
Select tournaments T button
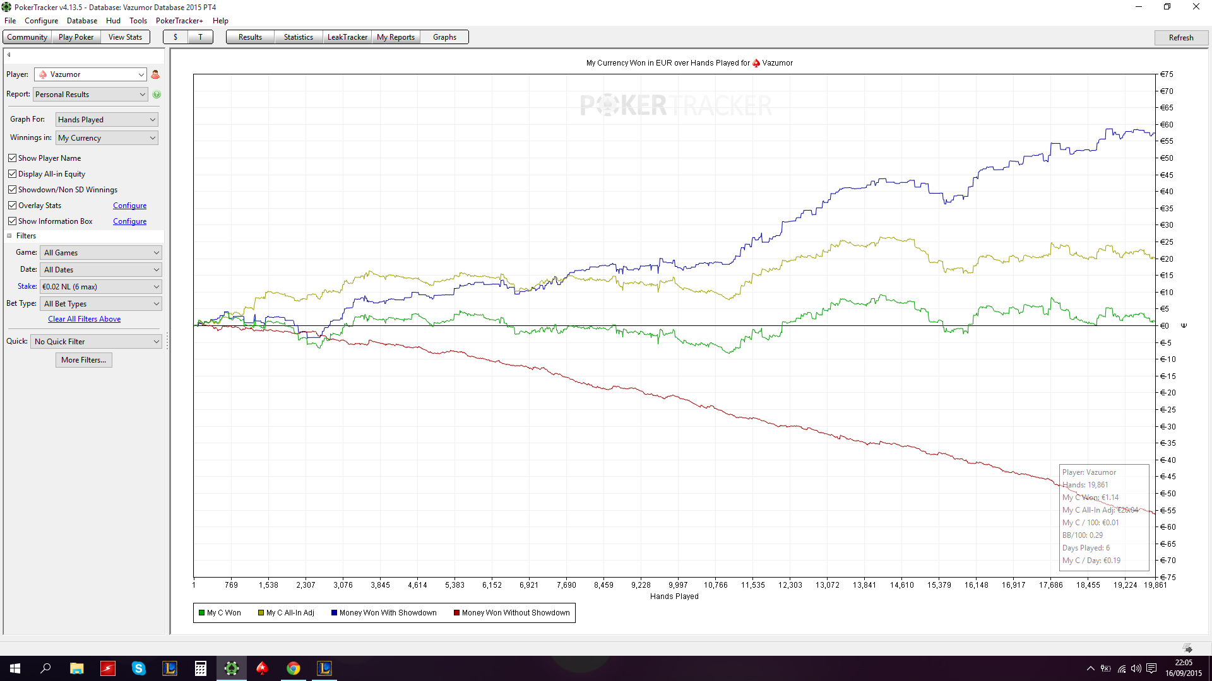[x=200, y=37]
